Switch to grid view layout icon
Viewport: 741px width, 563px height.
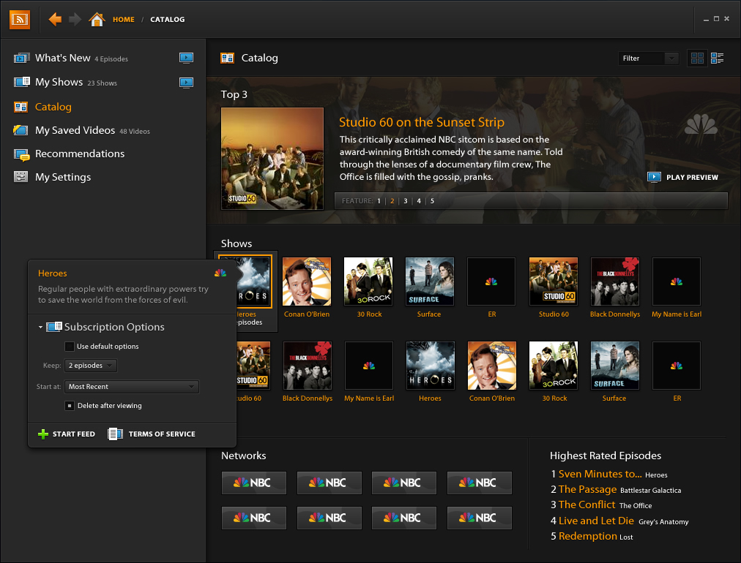click(x=697, y=58)
